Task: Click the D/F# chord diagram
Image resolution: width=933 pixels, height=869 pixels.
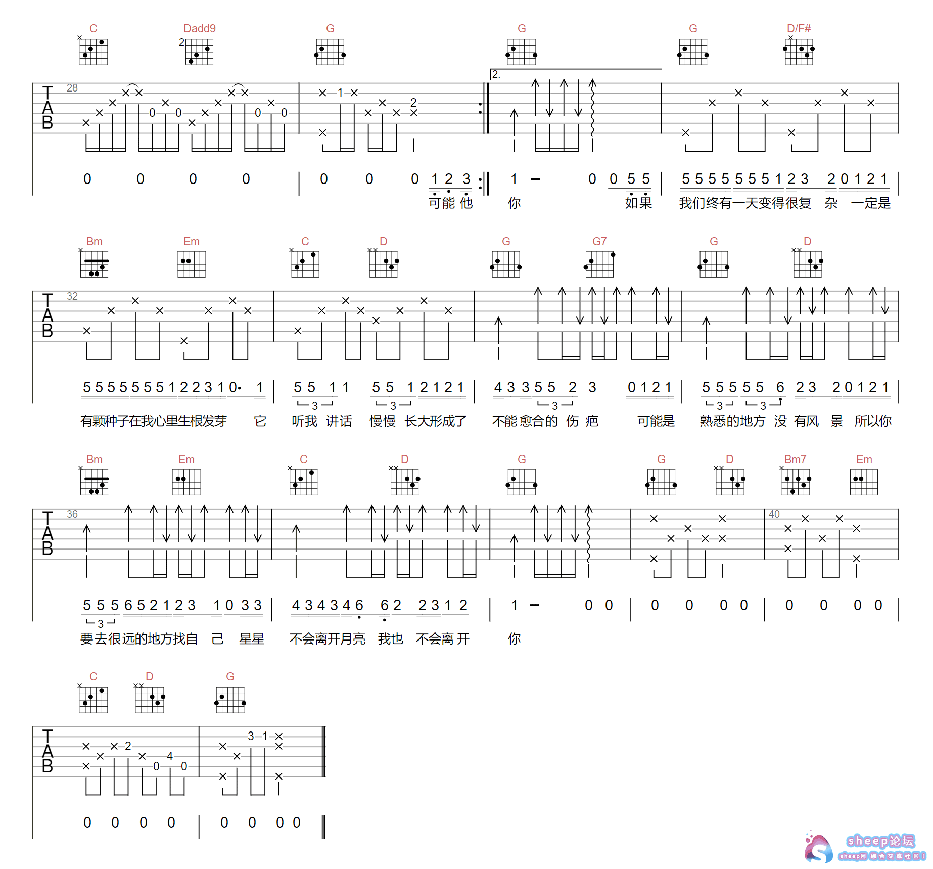Action: 799,51
